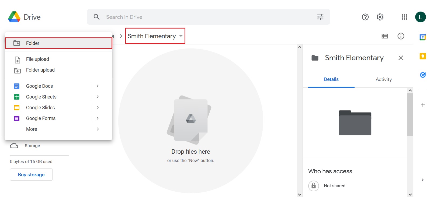Click the Buy storage button
Image resolution: width=430 pixels, height=204 pixels.
click(x=31, y=175)
